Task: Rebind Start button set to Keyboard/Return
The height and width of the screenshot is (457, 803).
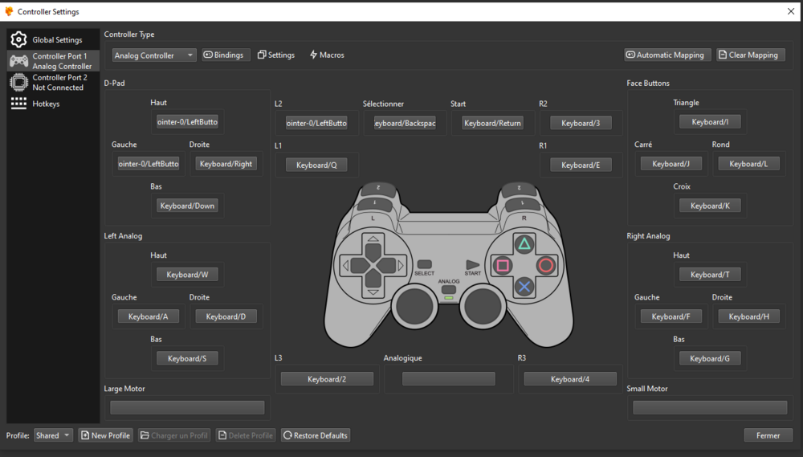Action: pos(493,123)
